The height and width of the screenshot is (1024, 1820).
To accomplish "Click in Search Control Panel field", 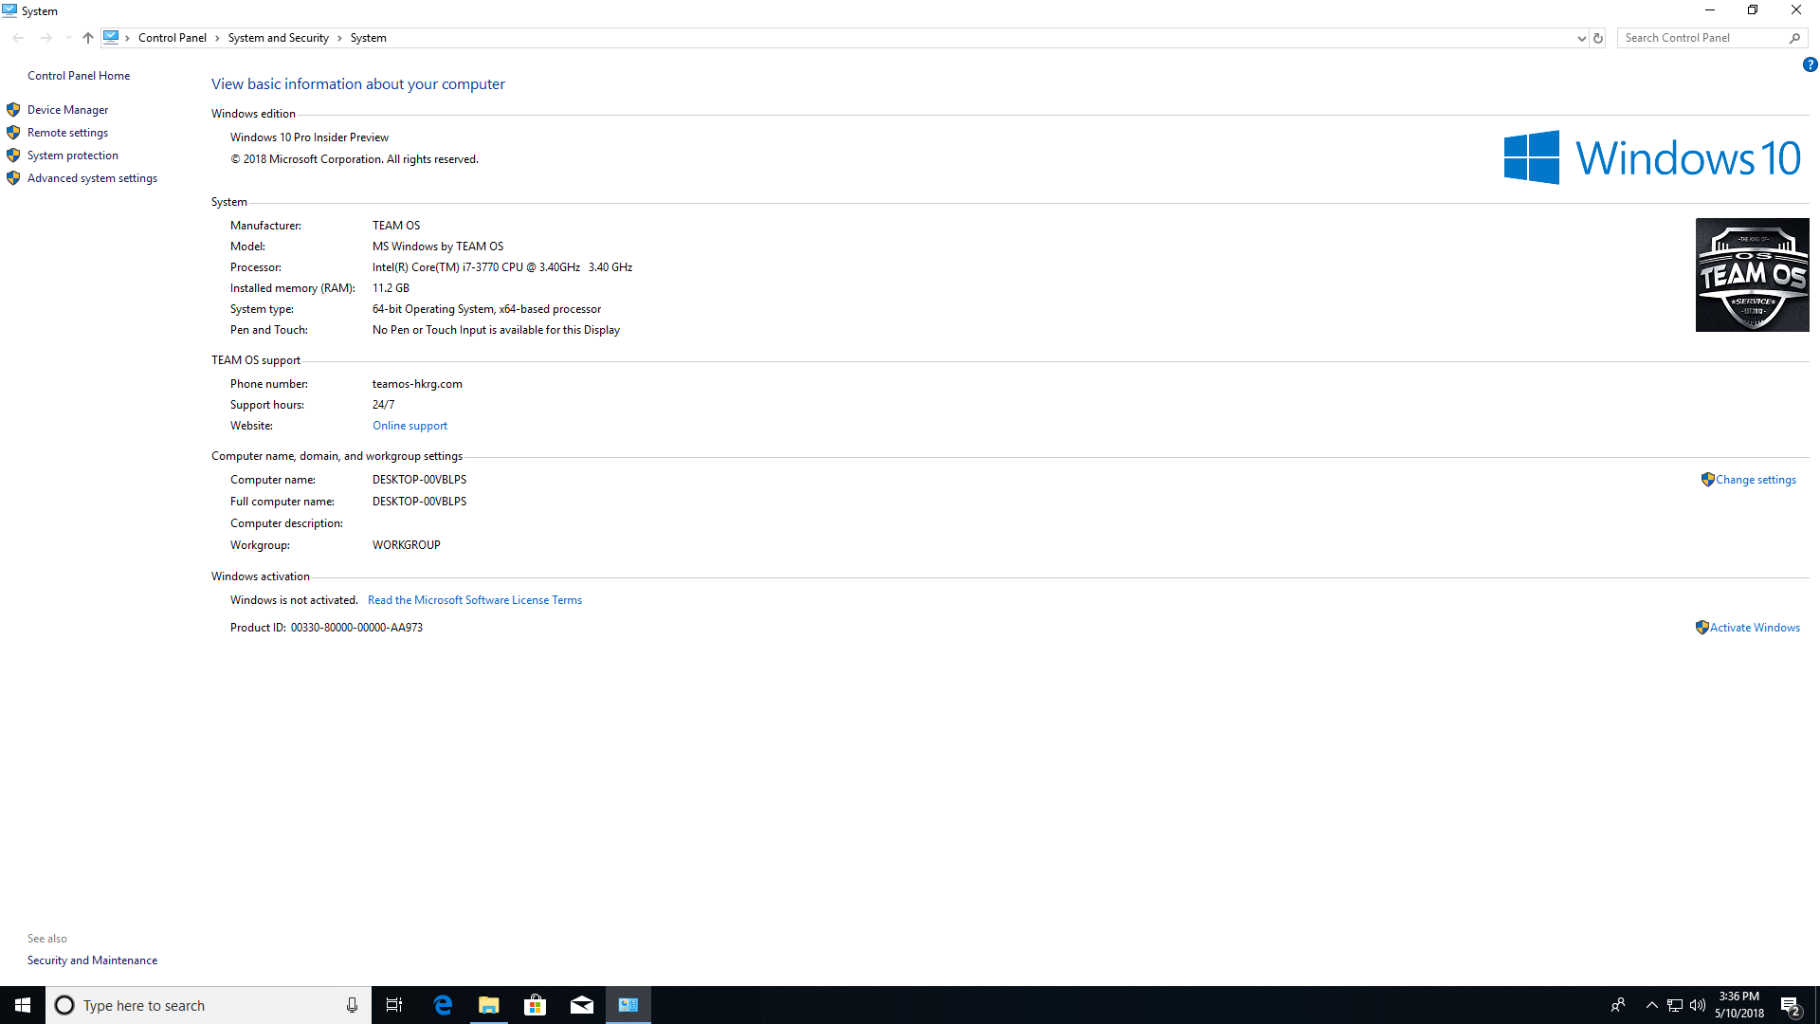I will 1702,38.
